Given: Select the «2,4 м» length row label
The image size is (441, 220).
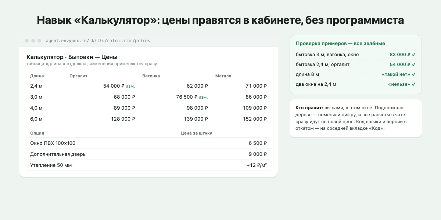Looking at the screenshot, I should point(36,86).
